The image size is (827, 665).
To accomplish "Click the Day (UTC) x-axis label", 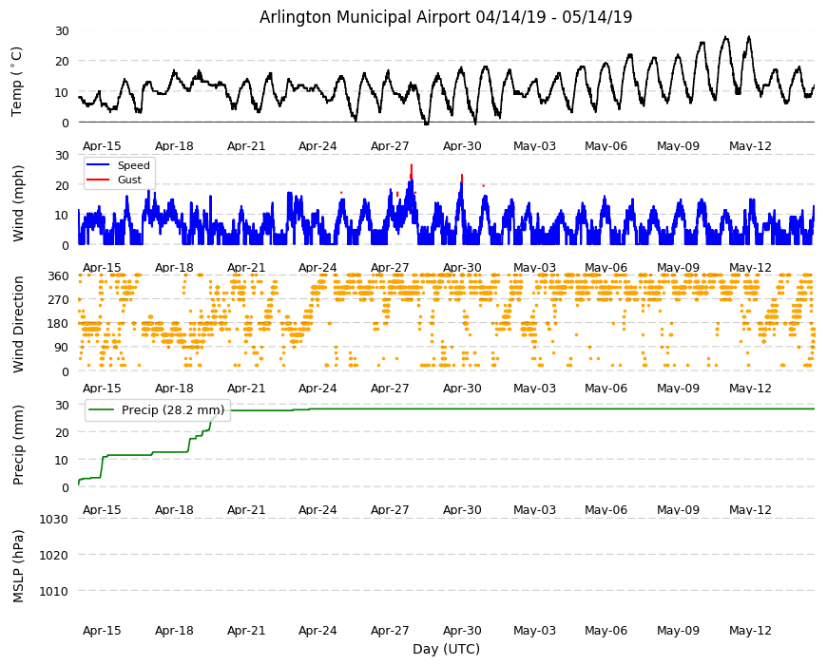I will tap(446, 649).
